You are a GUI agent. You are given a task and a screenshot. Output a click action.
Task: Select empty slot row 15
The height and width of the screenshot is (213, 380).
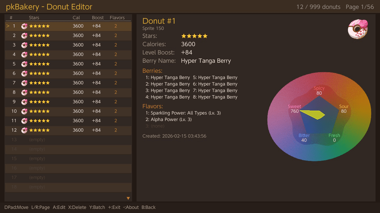tap(68, 159)
